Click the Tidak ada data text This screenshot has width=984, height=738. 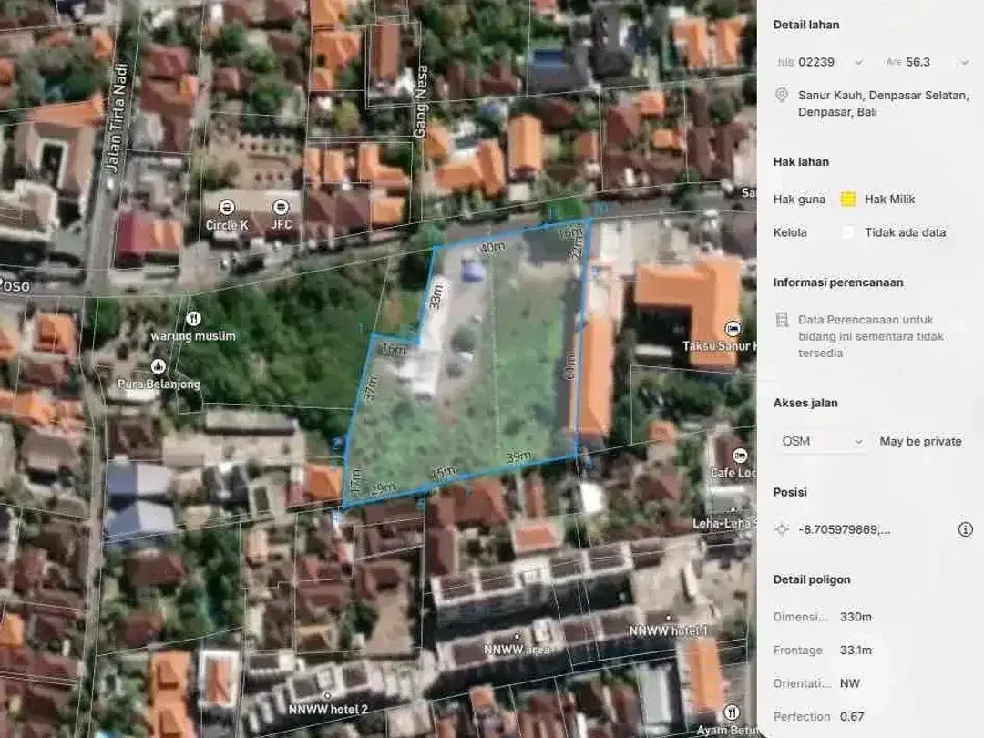[905, 233]
